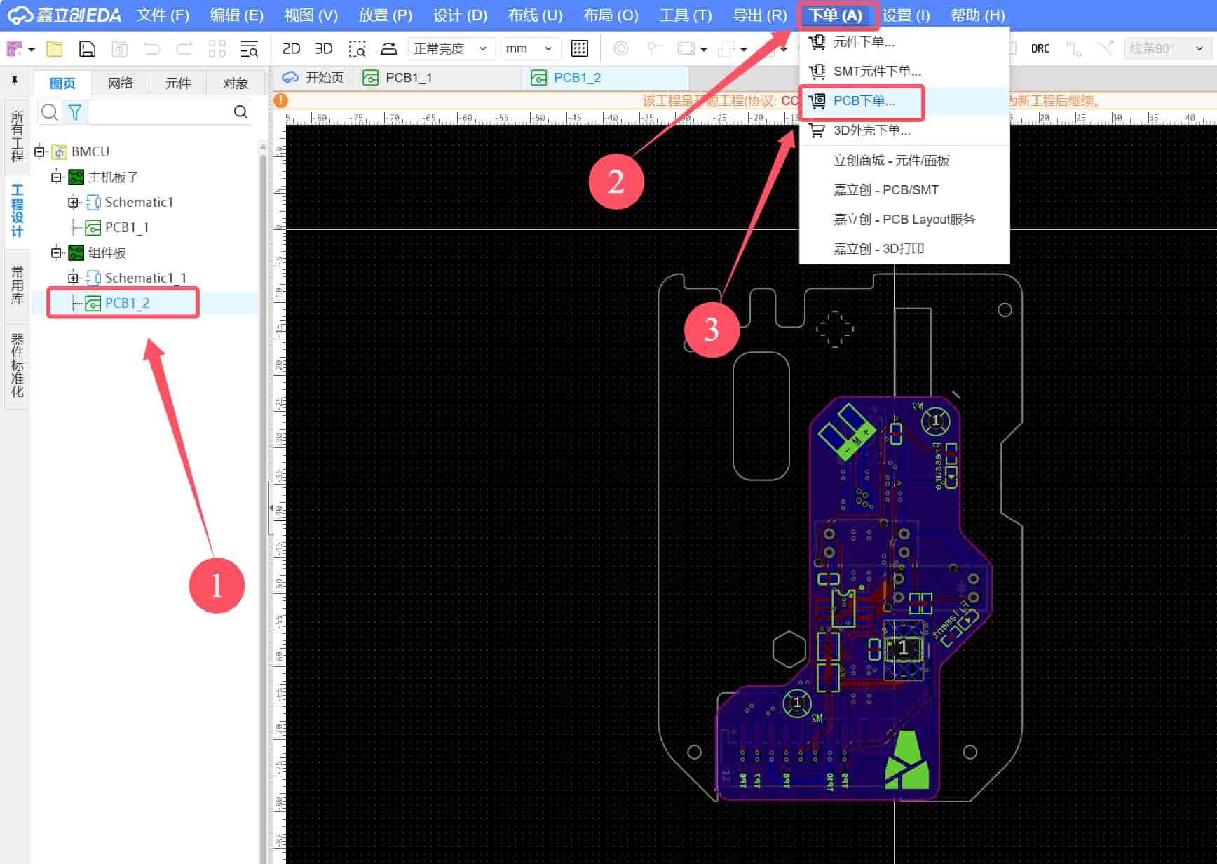Open the dashed area tool dropdown arrow
Viewport: 1217px width, 864px height.
744,50
